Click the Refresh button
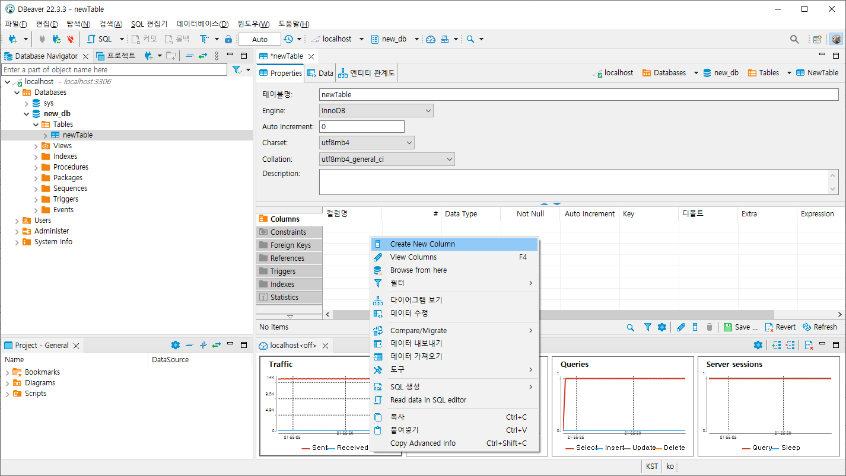The width and height of the screenshot is (846, 476). [820, 327]
